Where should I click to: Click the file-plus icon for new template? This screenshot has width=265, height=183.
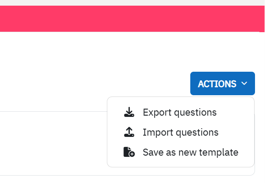129,152
